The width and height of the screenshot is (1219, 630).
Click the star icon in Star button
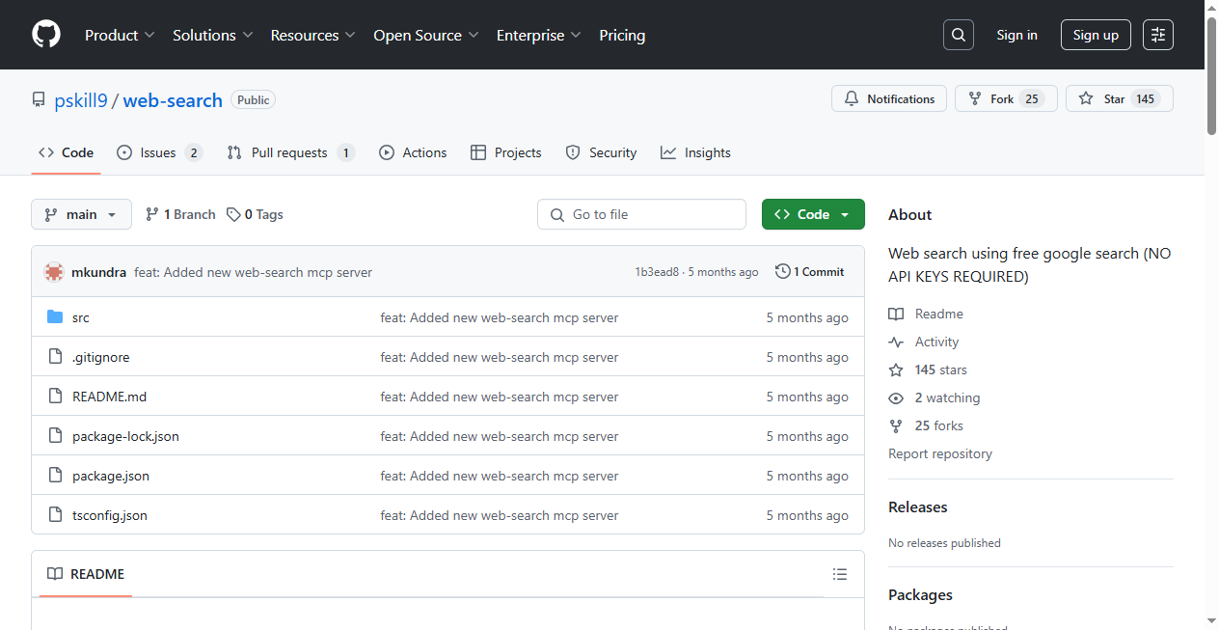click(x=1086, y=98)
